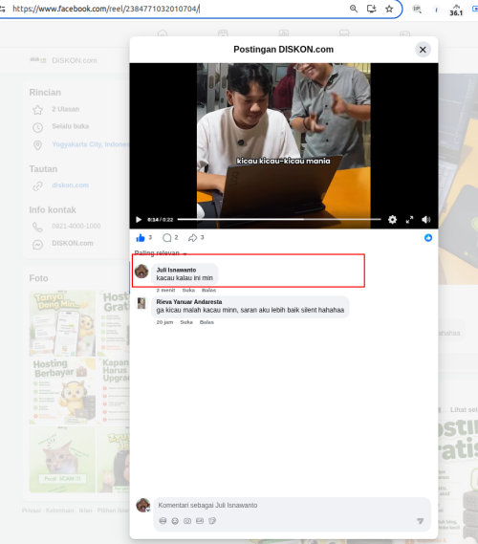Close the Postingan DISKON.com dialog
Viewport: 478px width, 544px height.
point(423,50)
